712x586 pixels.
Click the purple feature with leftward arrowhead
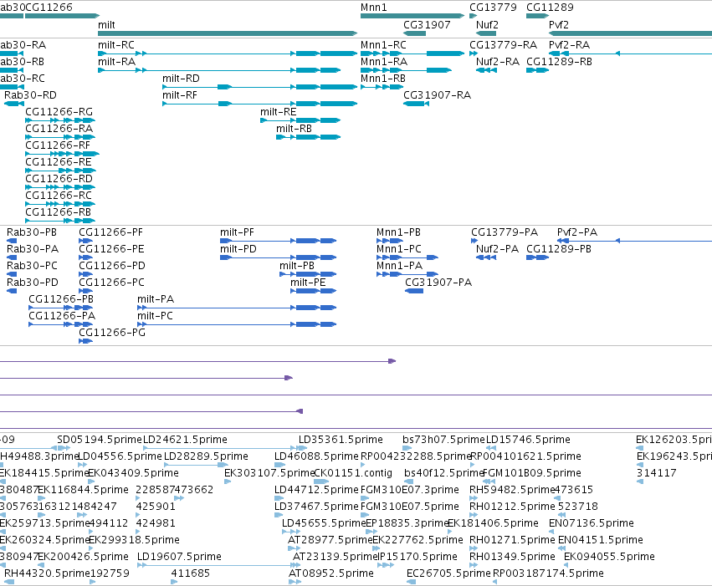pos(151,411)
